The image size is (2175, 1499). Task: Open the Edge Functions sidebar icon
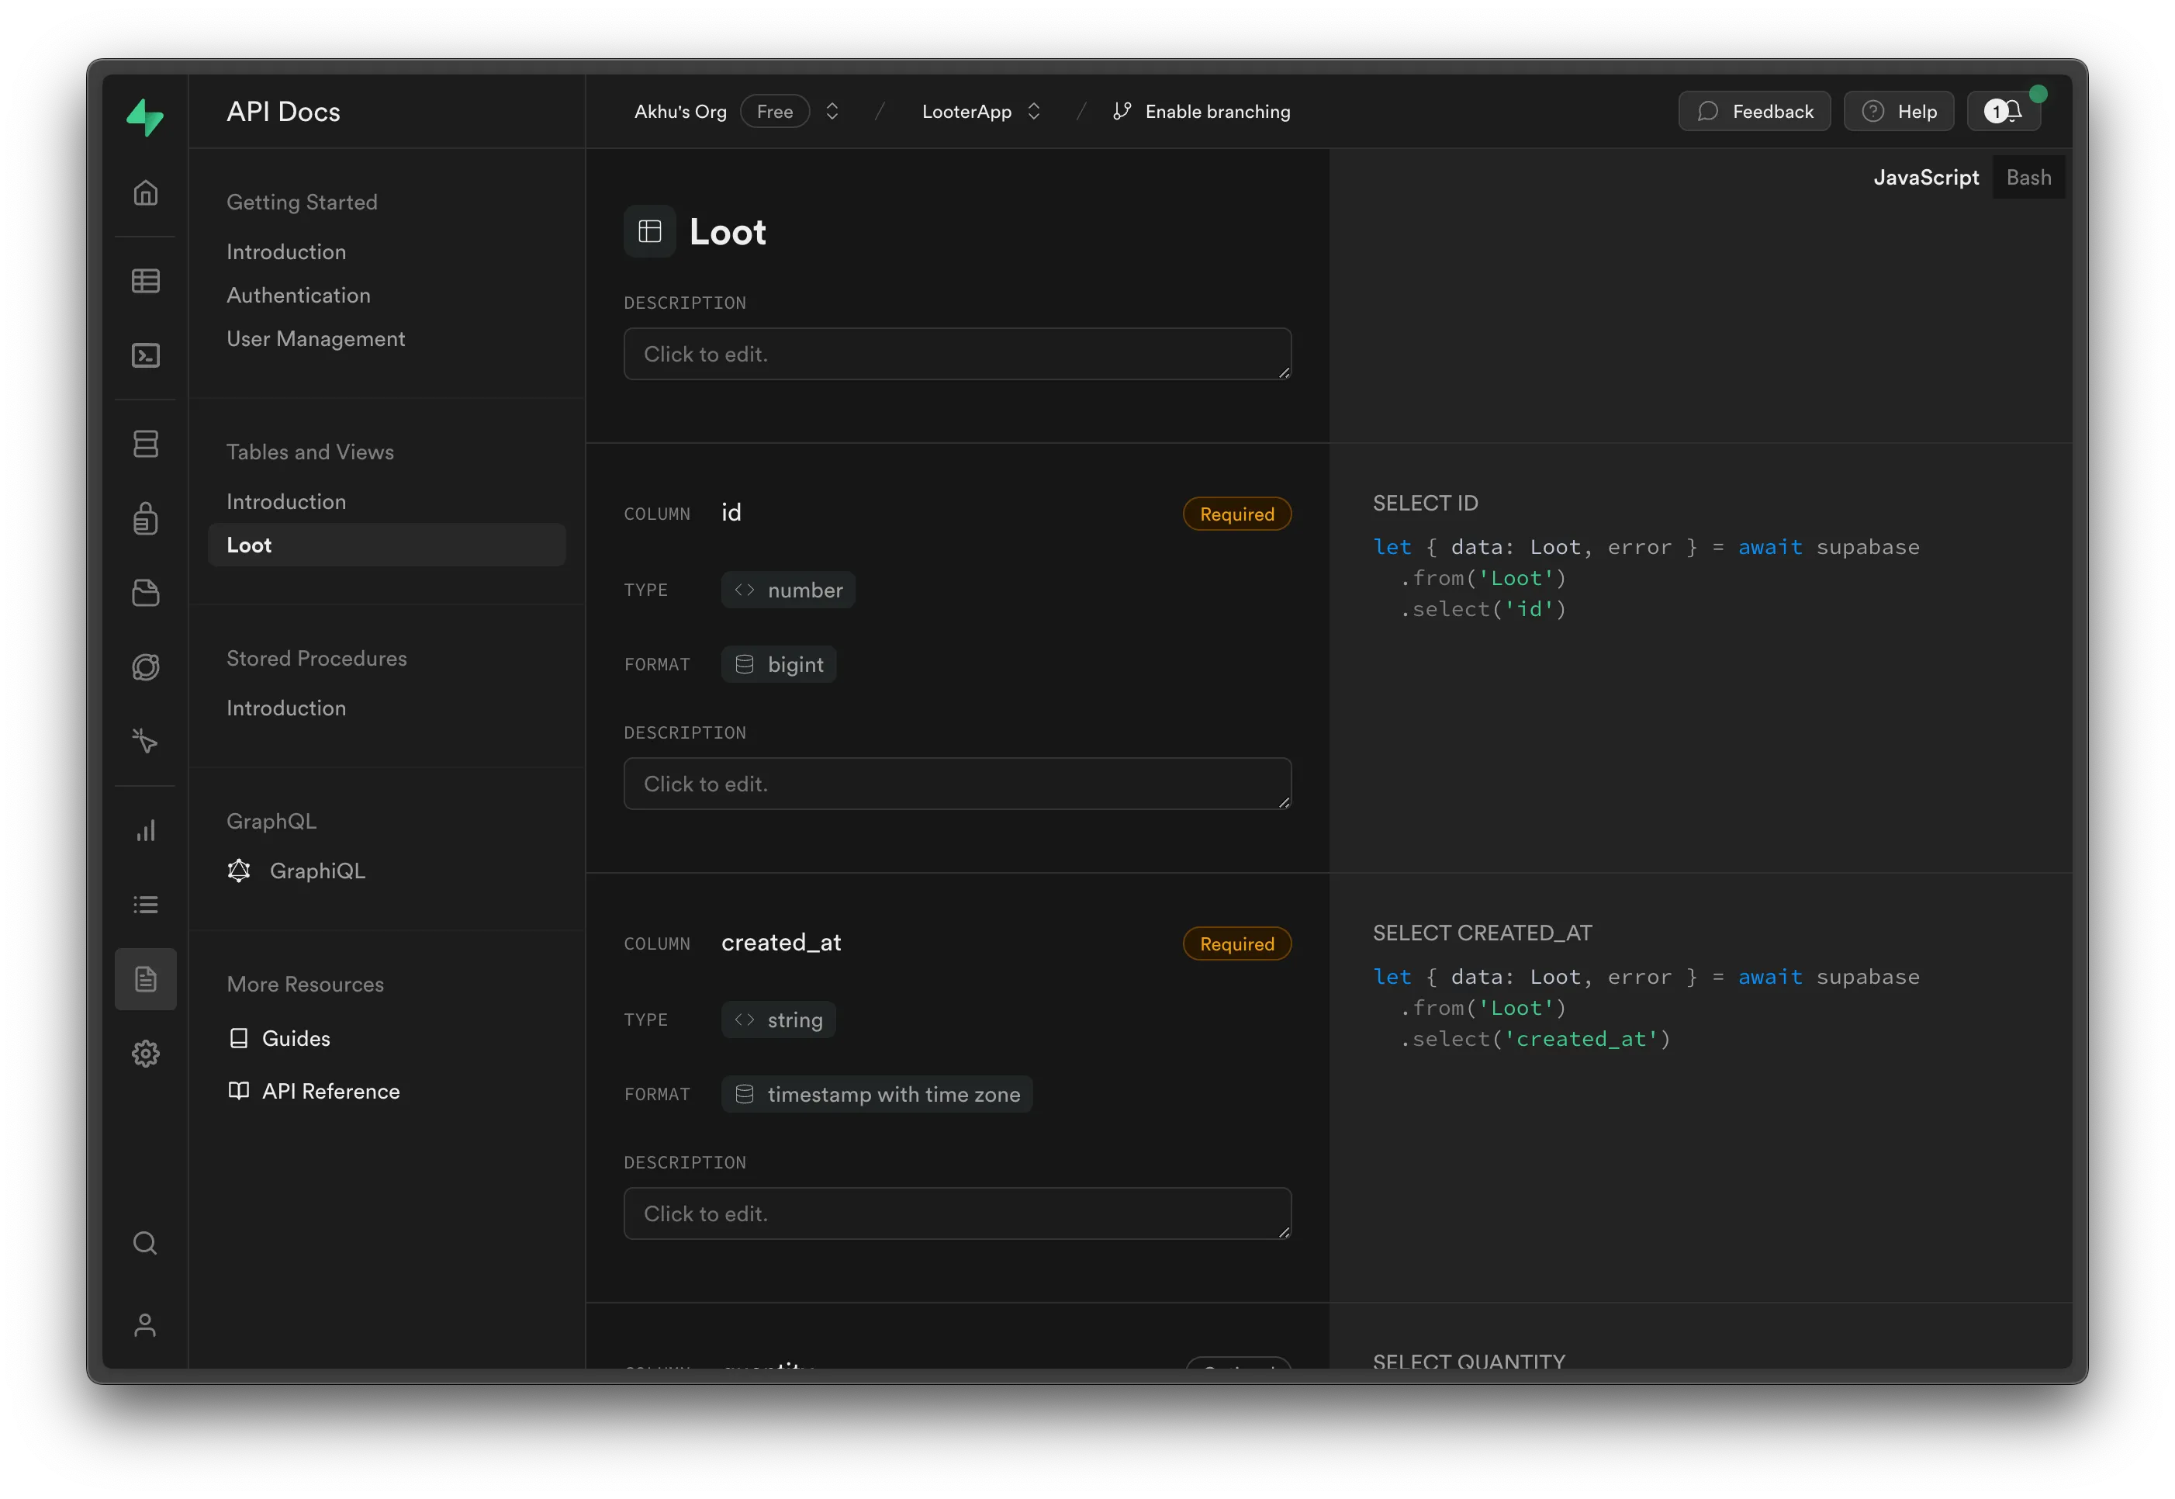(x=146, y=666)
